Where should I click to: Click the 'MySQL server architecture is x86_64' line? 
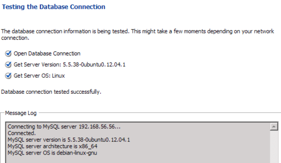(52, 146)
